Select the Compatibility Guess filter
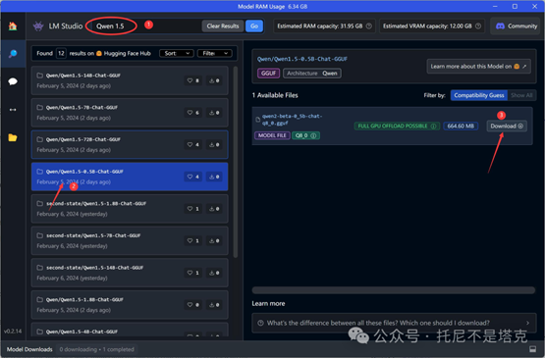 (479, 95)
